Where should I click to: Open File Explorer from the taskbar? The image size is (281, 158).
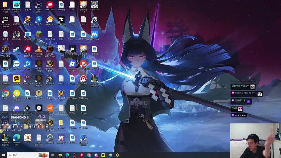(60, 155)
